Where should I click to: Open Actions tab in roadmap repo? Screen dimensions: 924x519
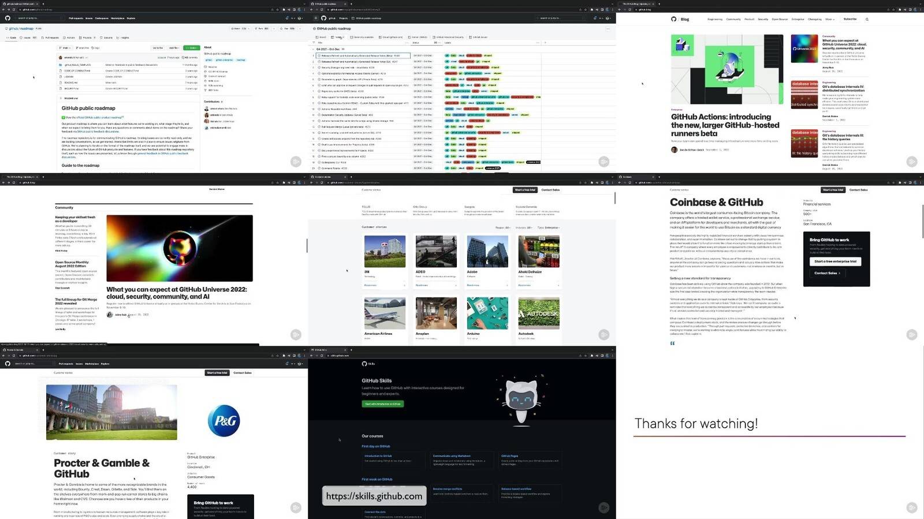click(69, 38)
